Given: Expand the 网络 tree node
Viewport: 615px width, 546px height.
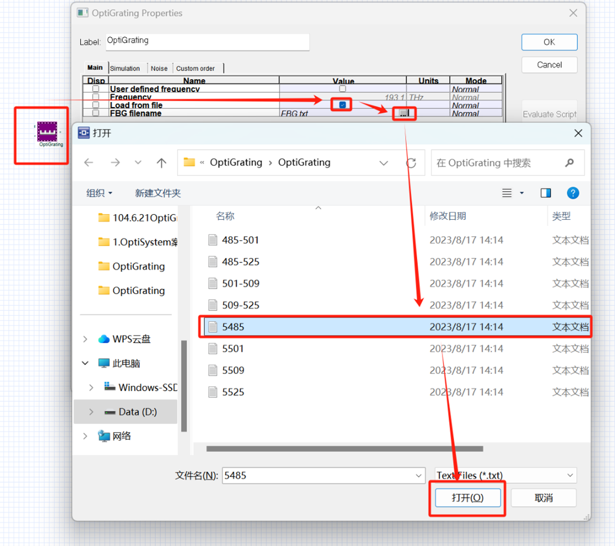Looking at the screenshot, I should coord(85,436).
